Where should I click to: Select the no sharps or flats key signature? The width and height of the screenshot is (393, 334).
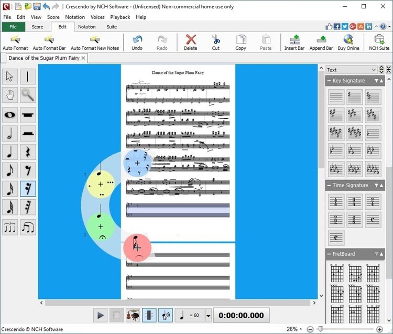coord(336,97)
